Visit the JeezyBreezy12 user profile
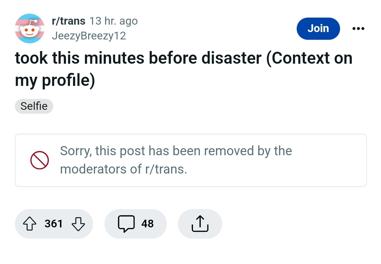381x264 pixels. [x=89, y=36]
